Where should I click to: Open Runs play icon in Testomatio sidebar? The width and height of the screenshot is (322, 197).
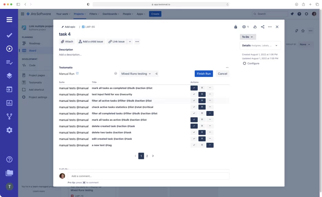pos(9,48)
